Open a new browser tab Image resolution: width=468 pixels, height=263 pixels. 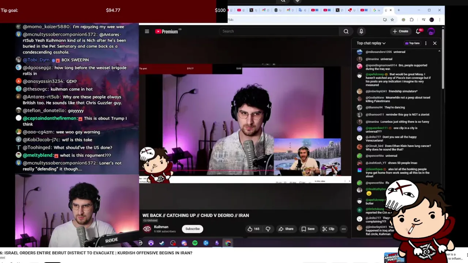(399, 10)
